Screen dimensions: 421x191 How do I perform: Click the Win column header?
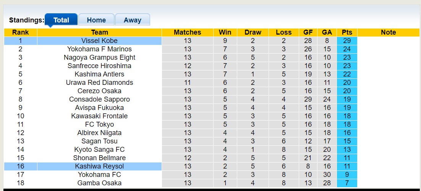pyautogui.click(x=225, y=32)
